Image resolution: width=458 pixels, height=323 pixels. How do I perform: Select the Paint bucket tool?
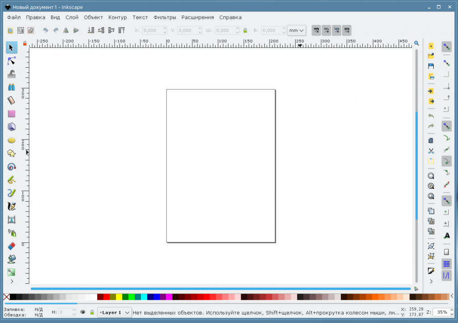(11, 259)
